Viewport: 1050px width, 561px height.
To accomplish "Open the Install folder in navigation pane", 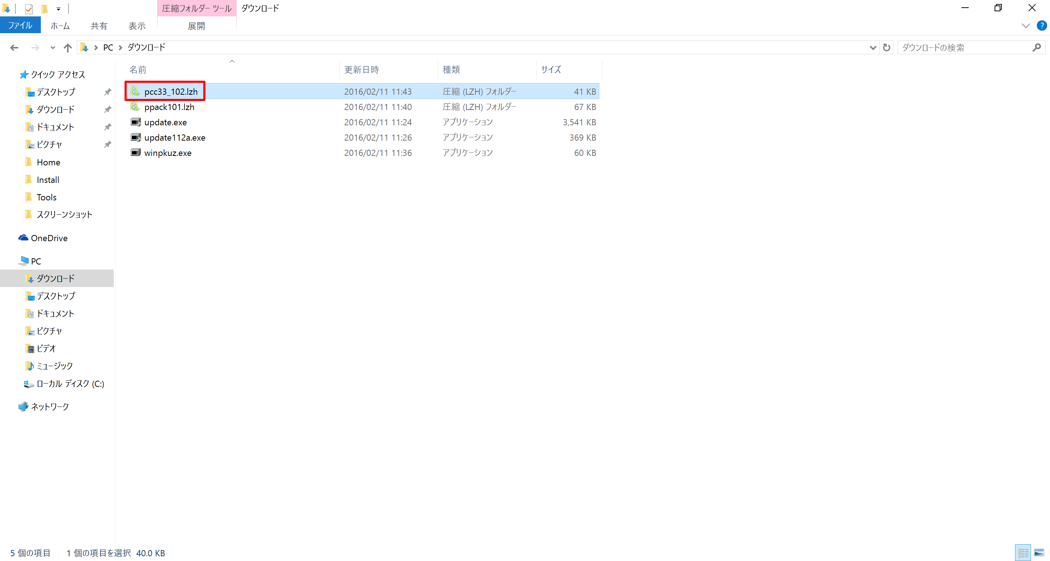I will tap(48, 180).
